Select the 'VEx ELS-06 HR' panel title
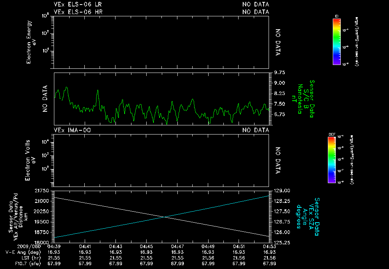Viewport: 389px width, 269px height. (78, 12)
